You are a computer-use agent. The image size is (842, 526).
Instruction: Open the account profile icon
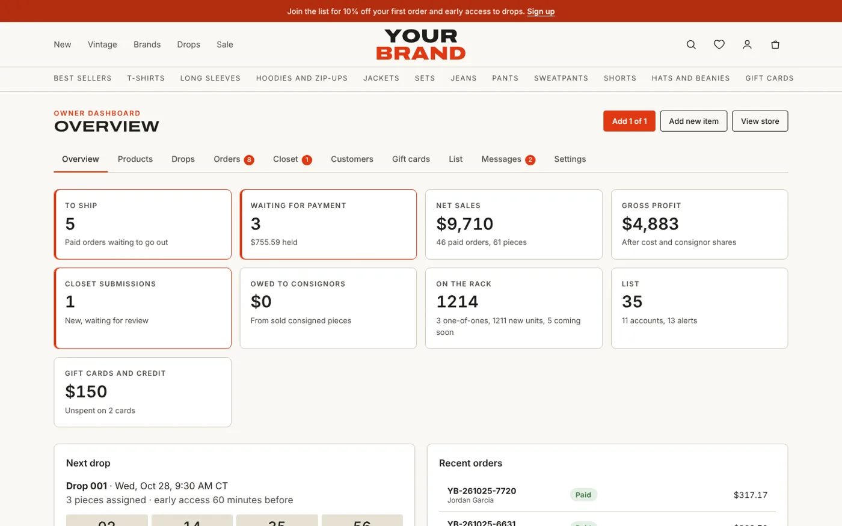click(x=747, y=44)
